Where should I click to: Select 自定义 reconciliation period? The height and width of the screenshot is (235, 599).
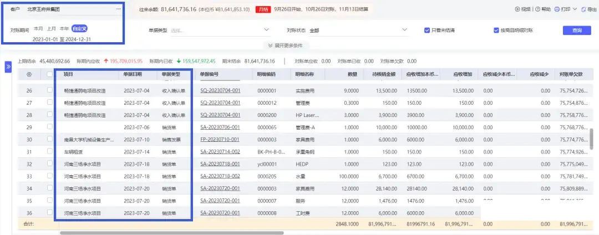[x=80, y=29]
